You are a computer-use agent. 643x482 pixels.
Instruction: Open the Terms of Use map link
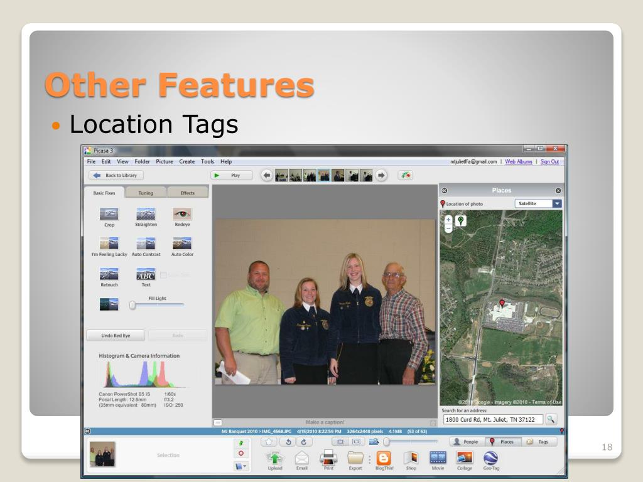pos(547,402)
